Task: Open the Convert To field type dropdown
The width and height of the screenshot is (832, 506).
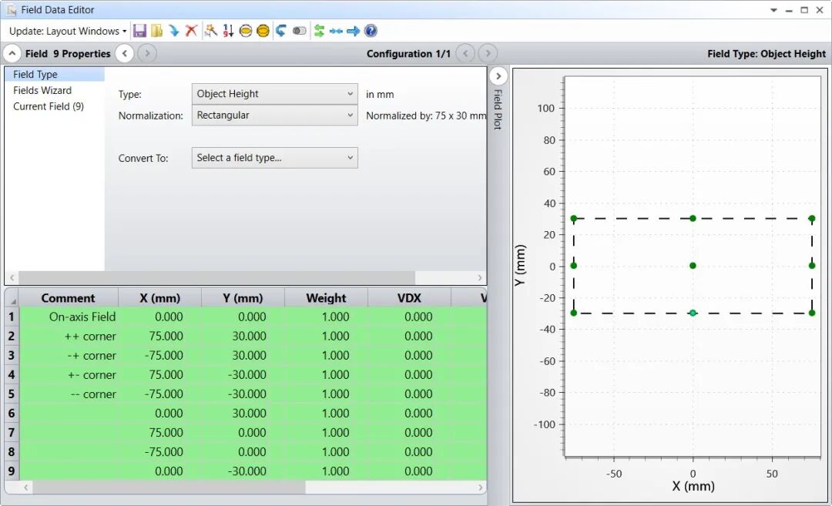Action: pos(274,158)
